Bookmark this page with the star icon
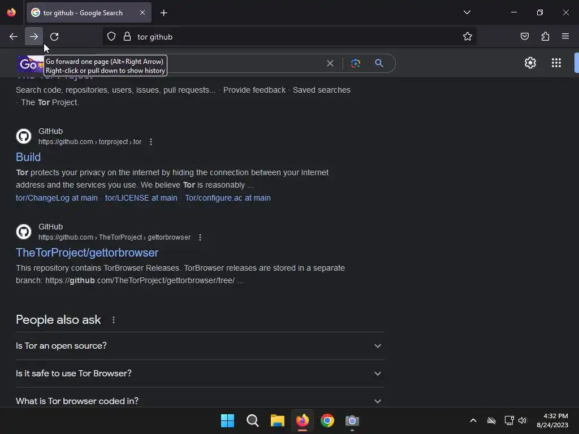The width and height of the screenshot is (579, 434). click(468, 37)
